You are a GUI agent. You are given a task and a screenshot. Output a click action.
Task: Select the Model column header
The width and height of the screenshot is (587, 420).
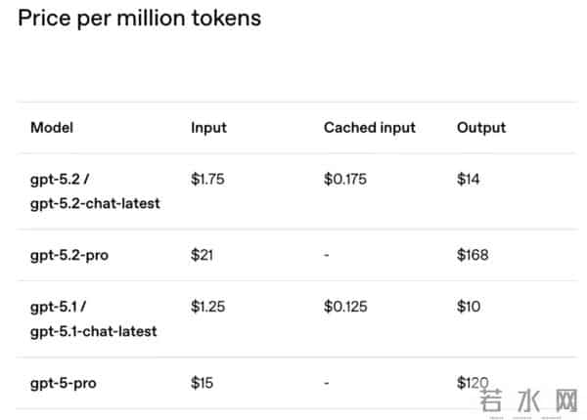pos(52,128)
